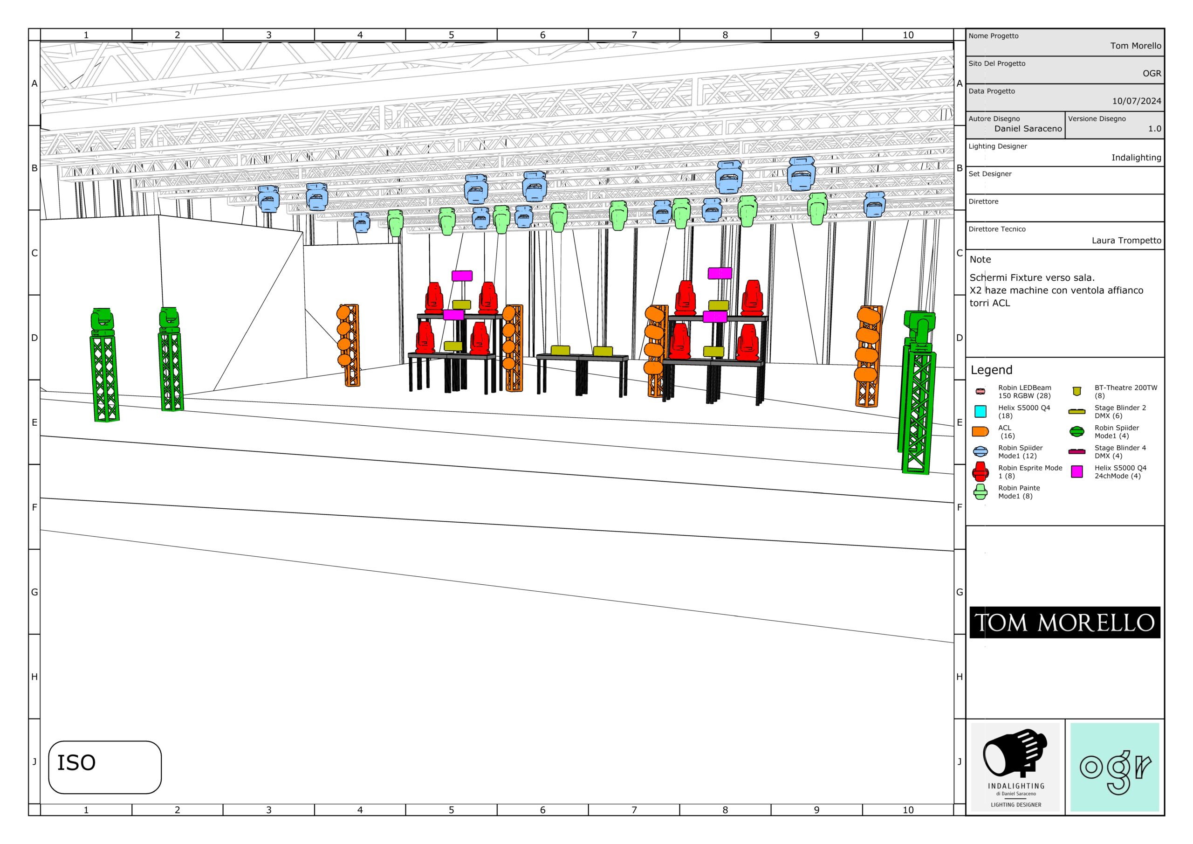The height and width of the screenshot is (844, 1193).
Task: Click the Robin LEDBeam 150 RGBW legend icon
Action: (980, 391)
